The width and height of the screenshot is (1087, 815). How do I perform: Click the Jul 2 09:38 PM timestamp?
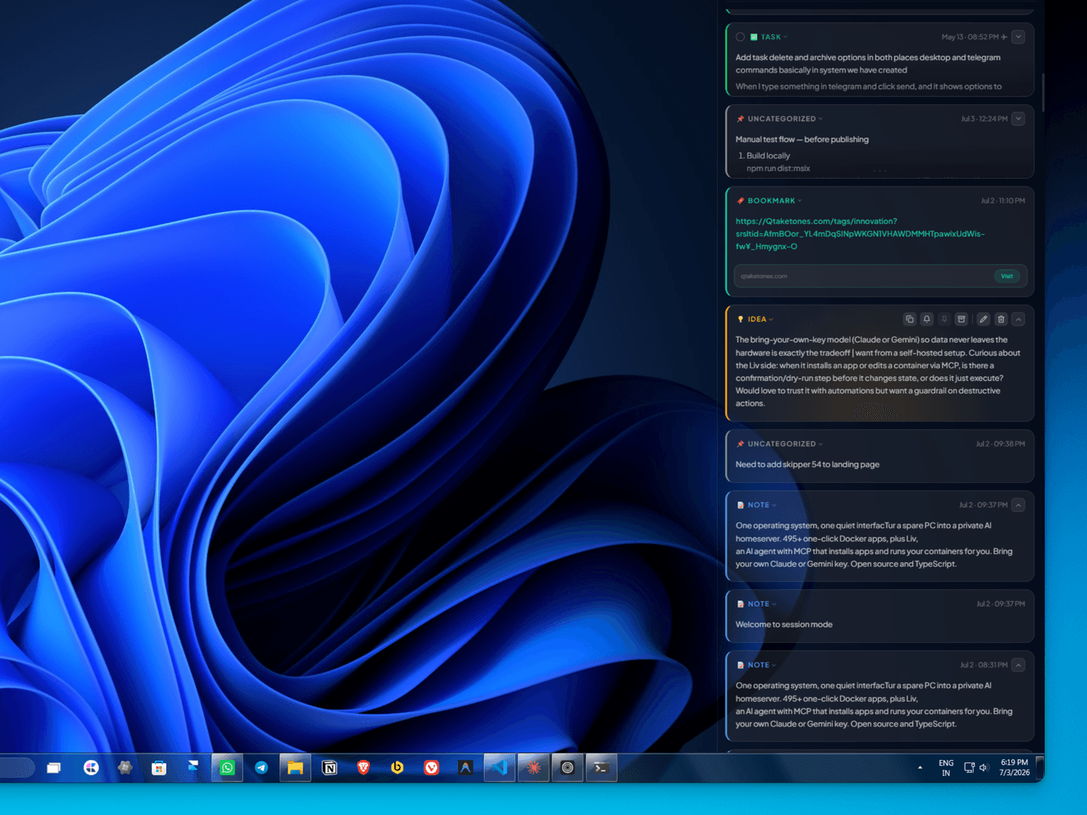click(1000, 444)
